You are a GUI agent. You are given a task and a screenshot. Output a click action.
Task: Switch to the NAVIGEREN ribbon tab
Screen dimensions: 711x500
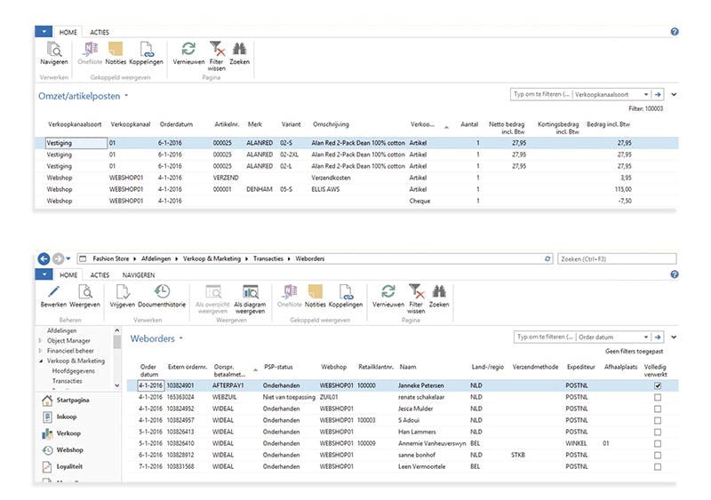[139, 275]
